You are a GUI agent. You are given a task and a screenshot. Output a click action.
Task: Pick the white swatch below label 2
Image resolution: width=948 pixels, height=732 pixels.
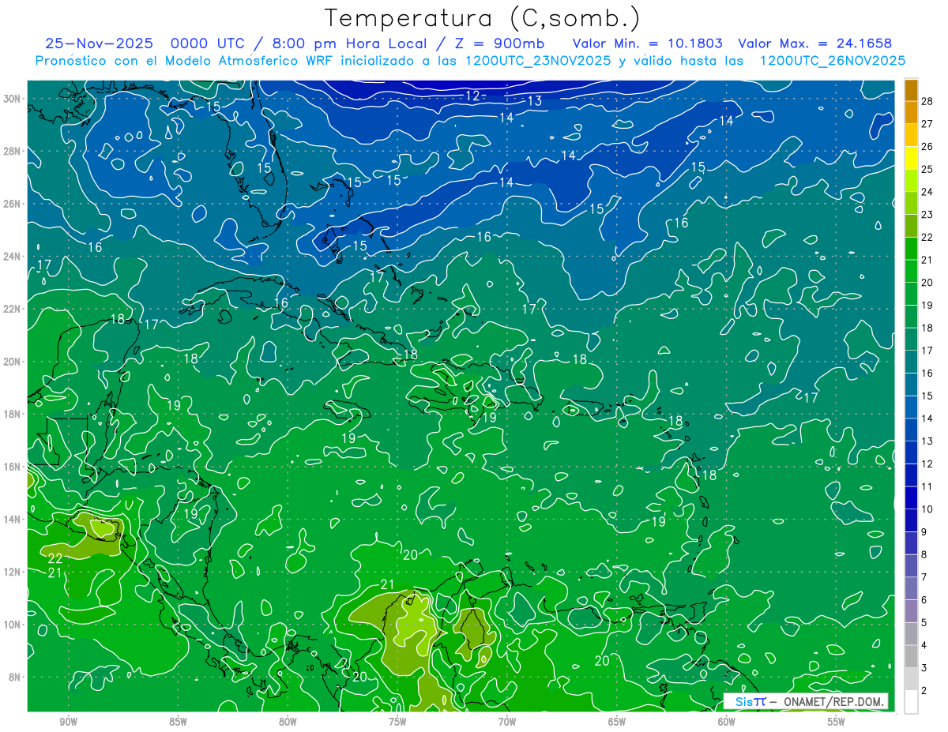(911, 702)
